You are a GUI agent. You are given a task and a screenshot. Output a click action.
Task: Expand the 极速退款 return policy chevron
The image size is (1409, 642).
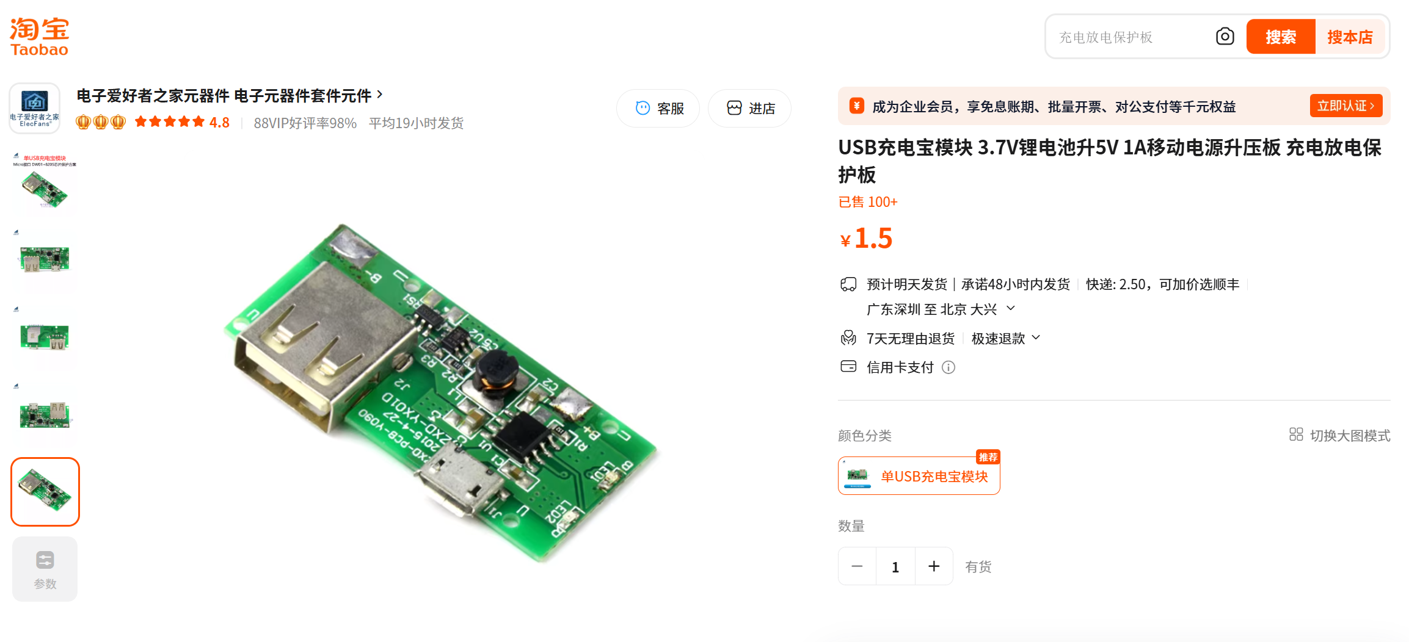tap(1036, 337)
